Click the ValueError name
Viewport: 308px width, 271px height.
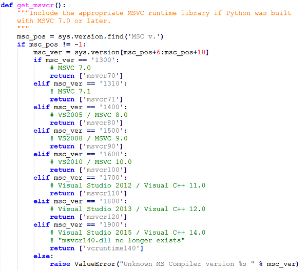point(95,264)
